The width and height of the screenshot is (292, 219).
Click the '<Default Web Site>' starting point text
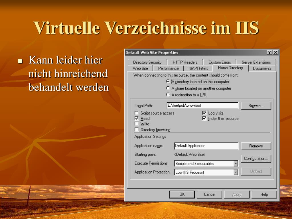[x=190, y=154]
